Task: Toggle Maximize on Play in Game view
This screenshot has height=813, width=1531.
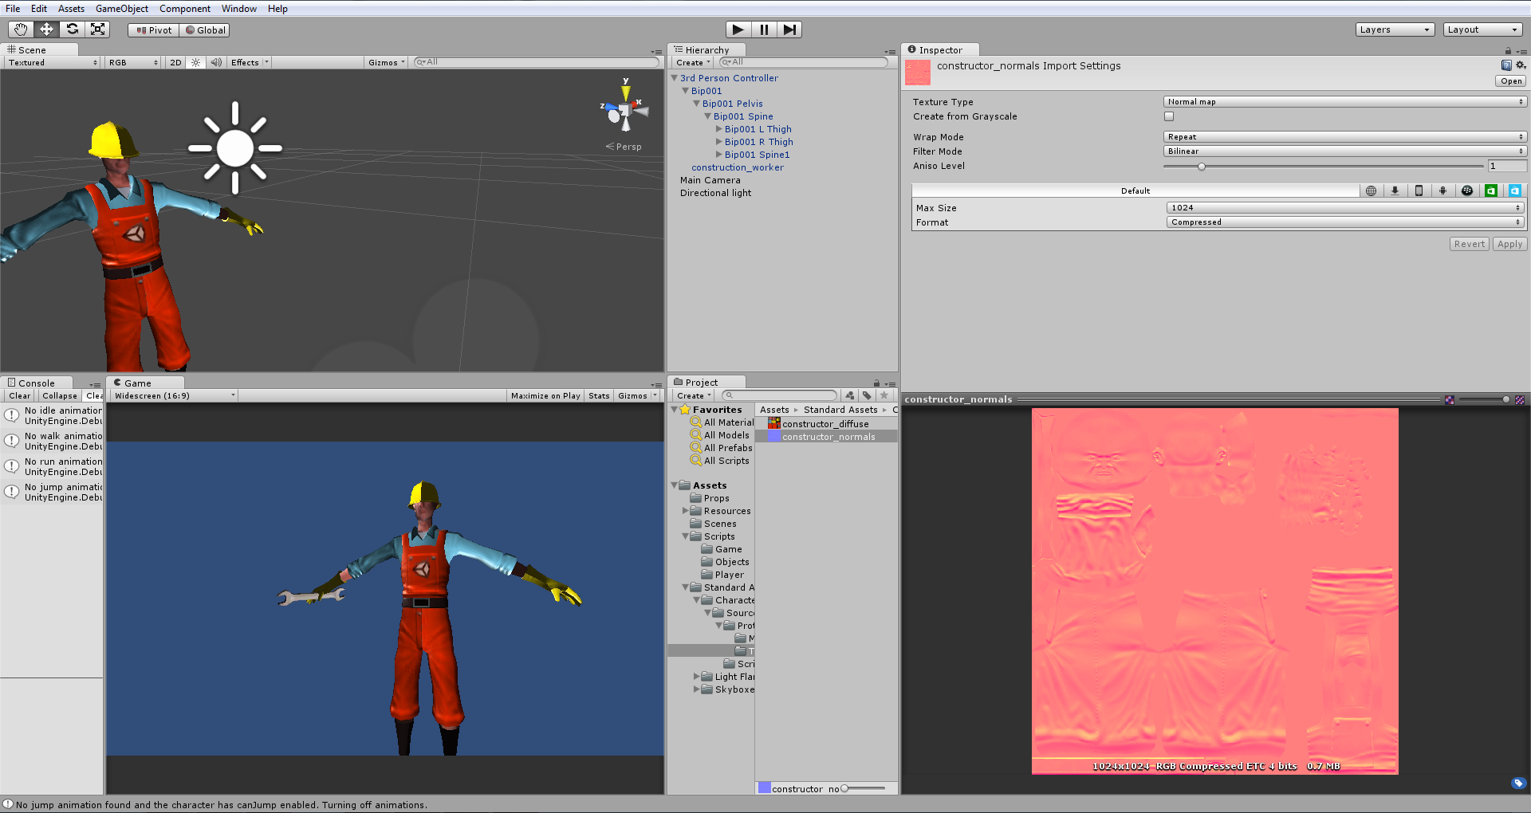Action: (x=545, y=395)
